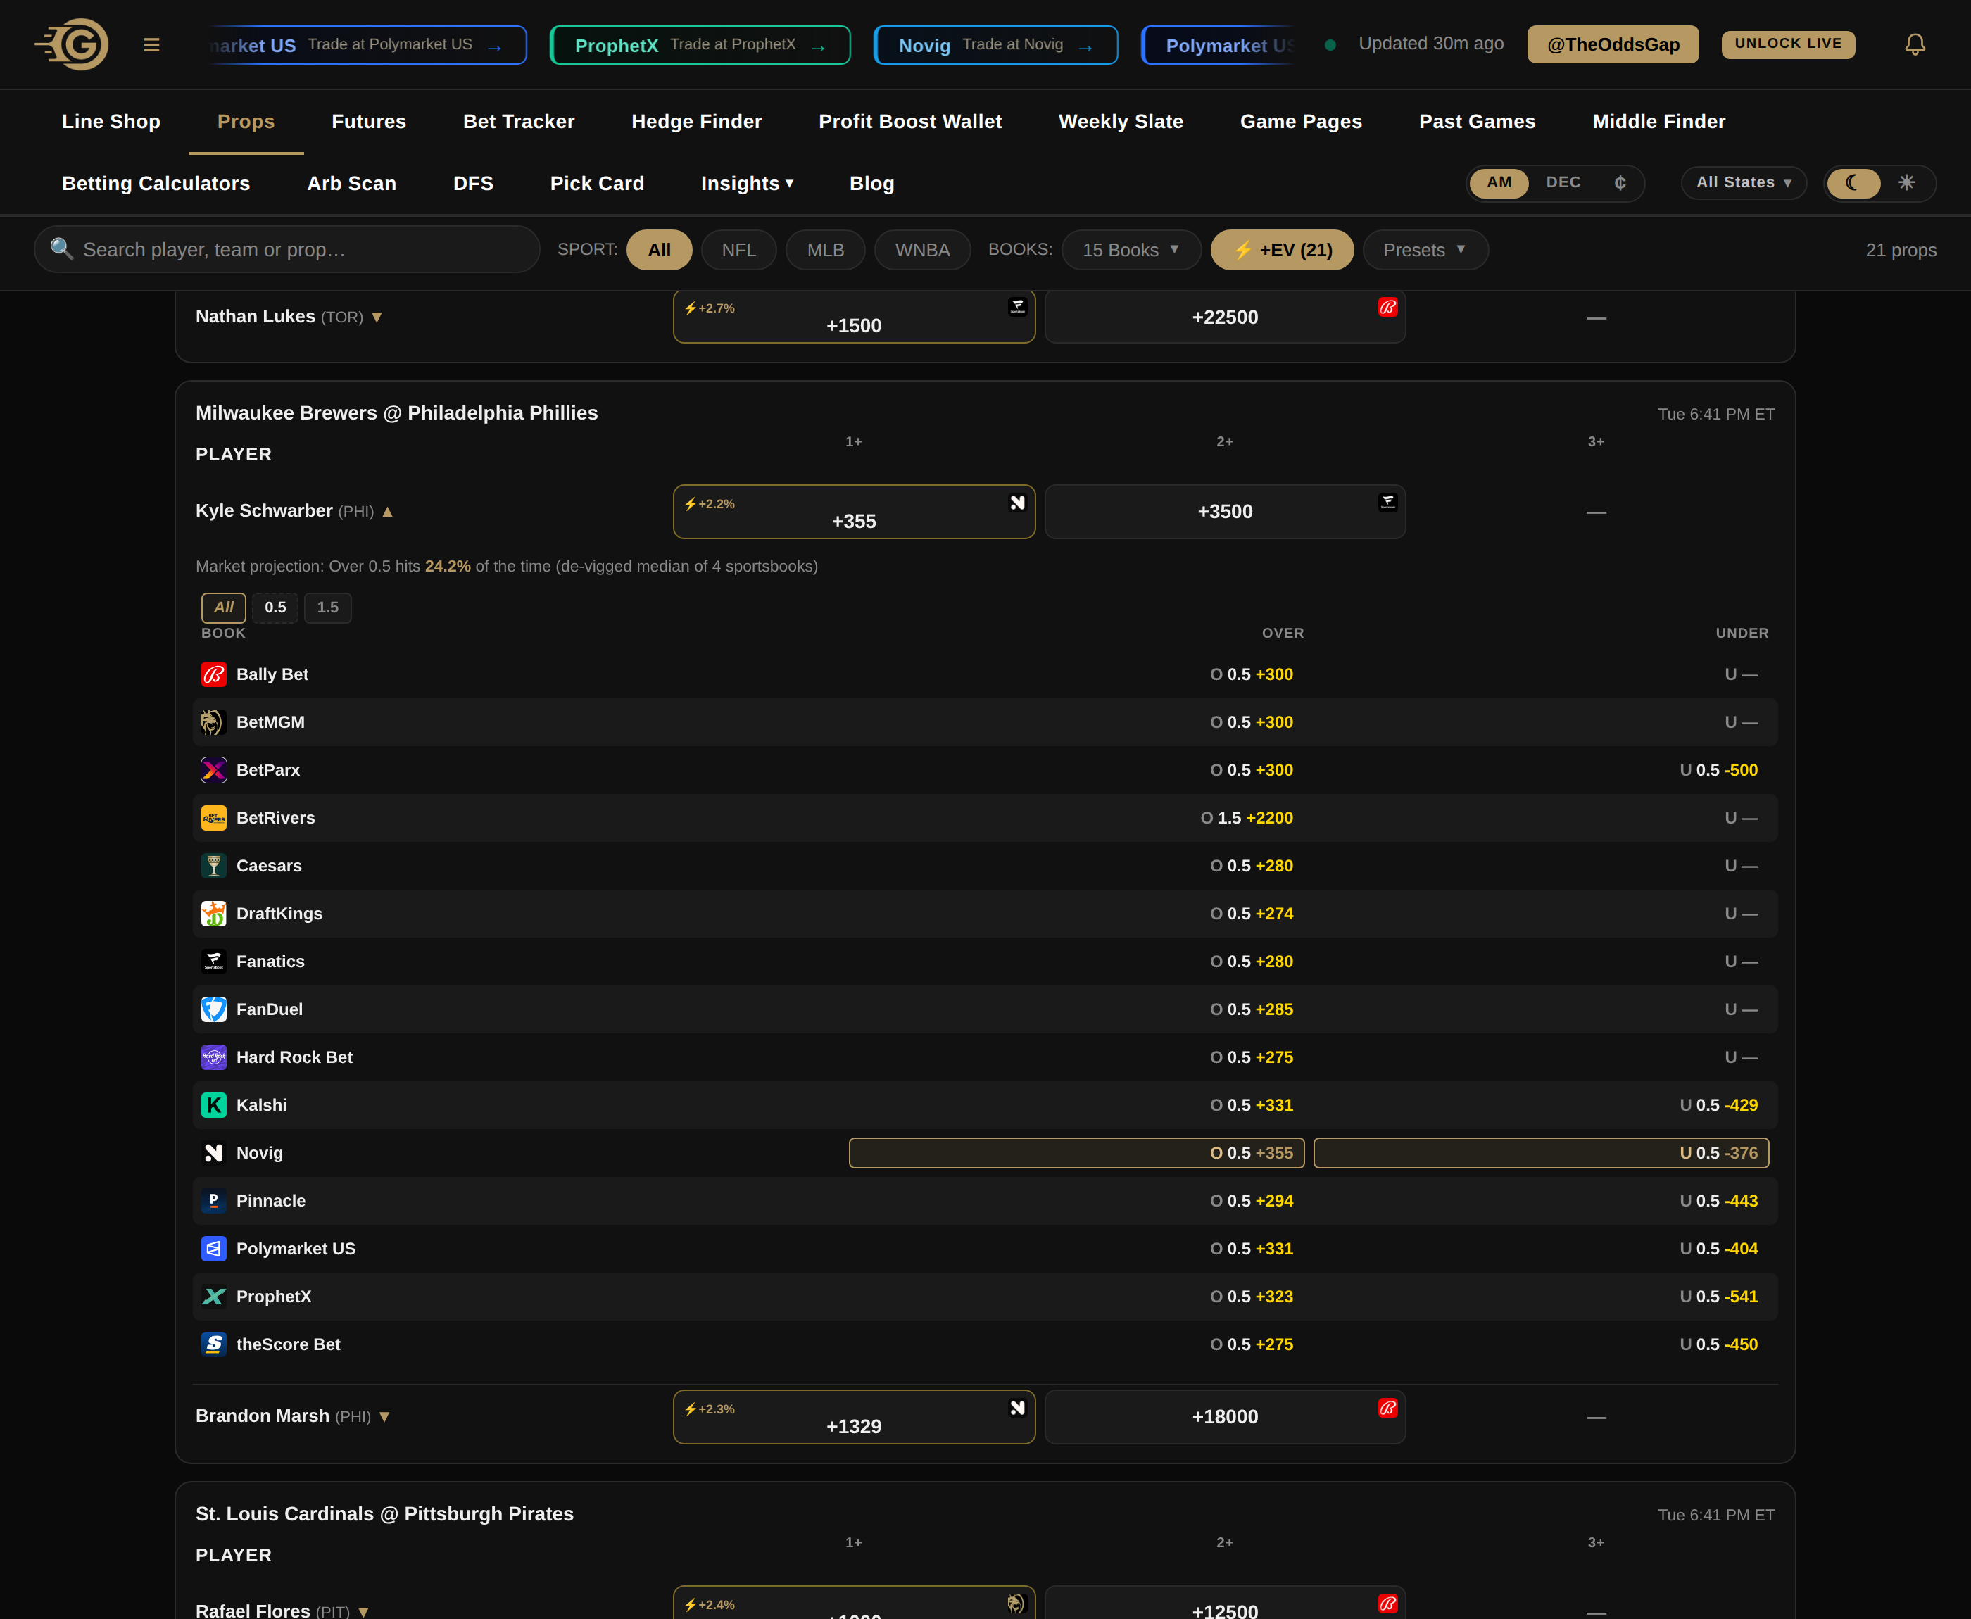Go to Line Shop tab
This screenshot has height=1619, width=1971.
click(111, 121)
